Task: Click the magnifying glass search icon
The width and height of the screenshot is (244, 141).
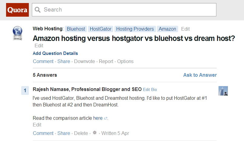Action: pyautogui.click(x=38, y=10)
